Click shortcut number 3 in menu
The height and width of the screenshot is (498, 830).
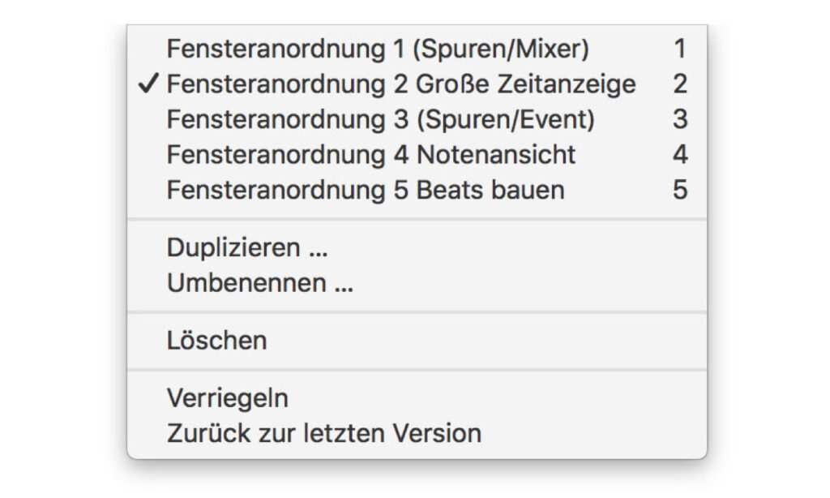click(680, 119)
